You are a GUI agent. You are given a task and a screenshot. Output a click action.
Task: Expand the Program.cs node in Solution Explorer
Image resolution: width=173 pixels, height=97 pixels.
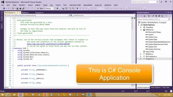141,59
